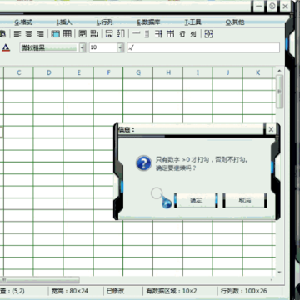The image size is (300, 300).
Task: Select column header F
Action: (108, 72)
